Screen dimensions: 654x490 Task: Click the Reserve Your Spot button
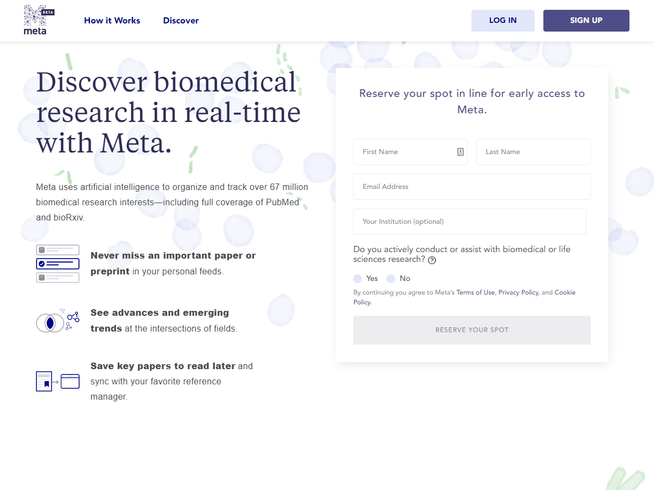coord(471,330)
